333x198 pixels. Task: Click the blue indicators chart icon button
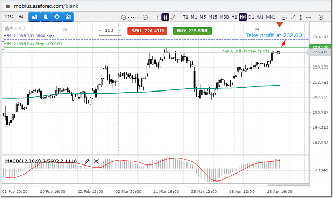(68, 17)
